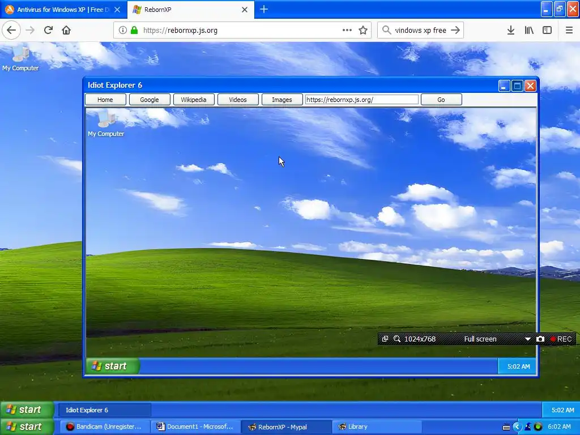Open the page actions three-dot menu
This screenshot has width=580, height=435.
click(347, 31)
